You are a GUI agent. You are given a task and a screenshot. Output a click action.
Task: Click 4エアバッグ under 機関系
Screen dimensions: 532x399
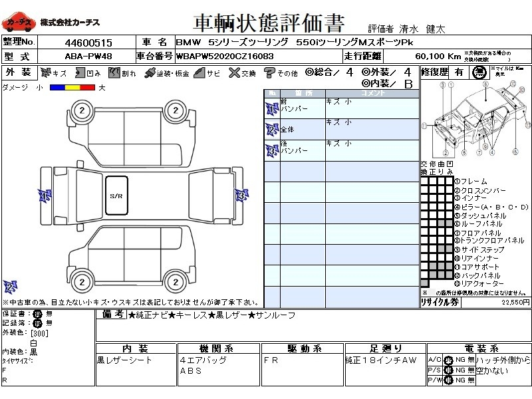203,360
